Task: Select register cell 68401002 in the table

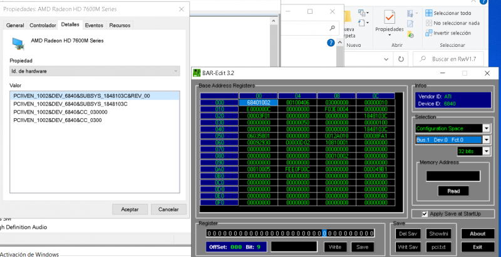Action: coord(258,102)
